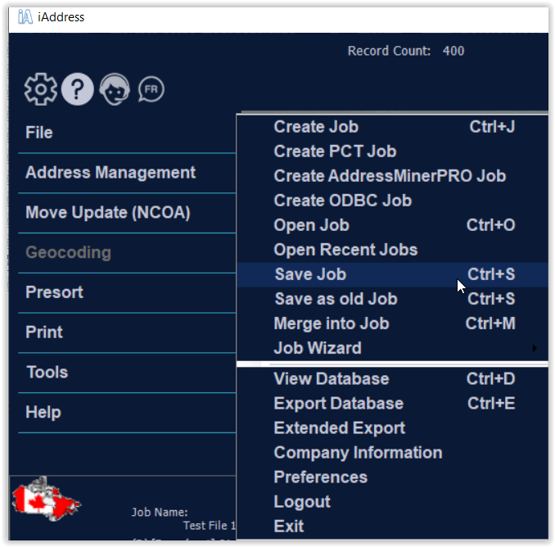The width and height of the screenshot is (555, 547).
Task: Open Company Information
Action: coord(392,453)
